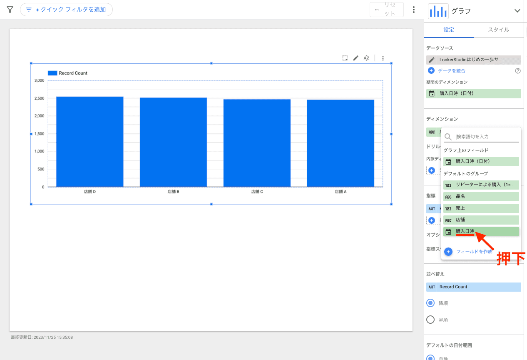Select the 降順 radio button
527x360 pixels.
tap(431, 303)
